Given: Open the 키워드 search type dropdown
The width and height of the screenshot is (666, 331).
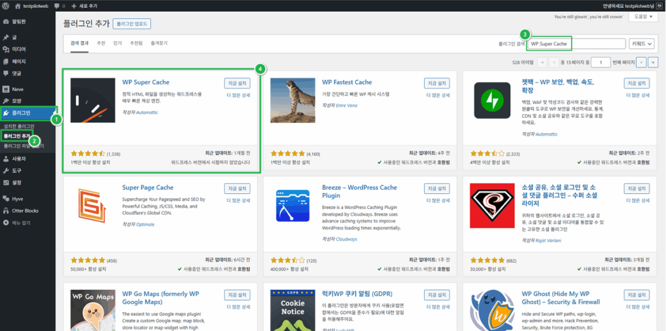Looking at the screenshot, I should click(x=641, y=44).
